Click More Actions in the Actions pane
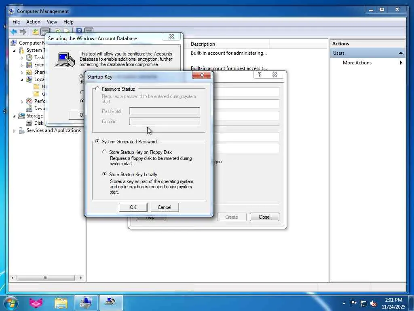Screen dimensions: 414x311 pos(357,63)
